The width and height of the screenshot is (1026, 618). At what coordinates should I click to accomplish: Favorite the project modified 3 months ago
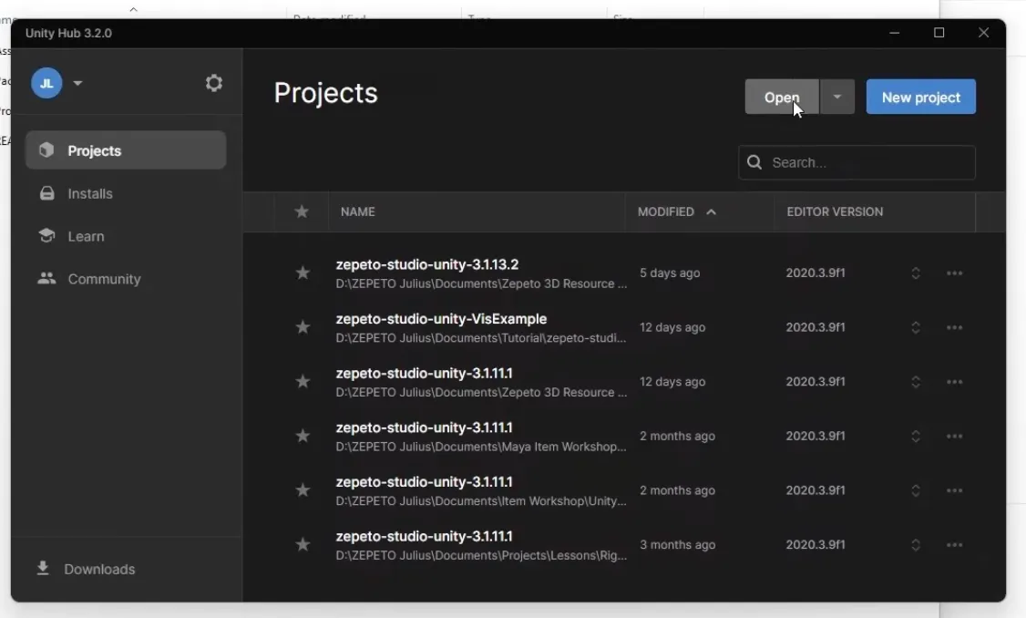point(303,545)
